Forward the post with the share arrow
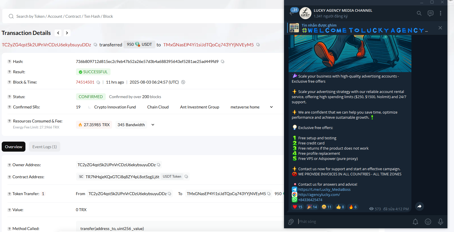The width and height of the screenshot is (454, 232). (419, 206)
